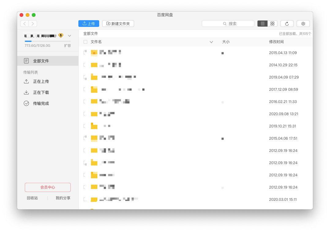This screenshot has width=330, height=232.
Task: Click folder icon dated 2016.02.21 11:33
Action: [94, 101]
